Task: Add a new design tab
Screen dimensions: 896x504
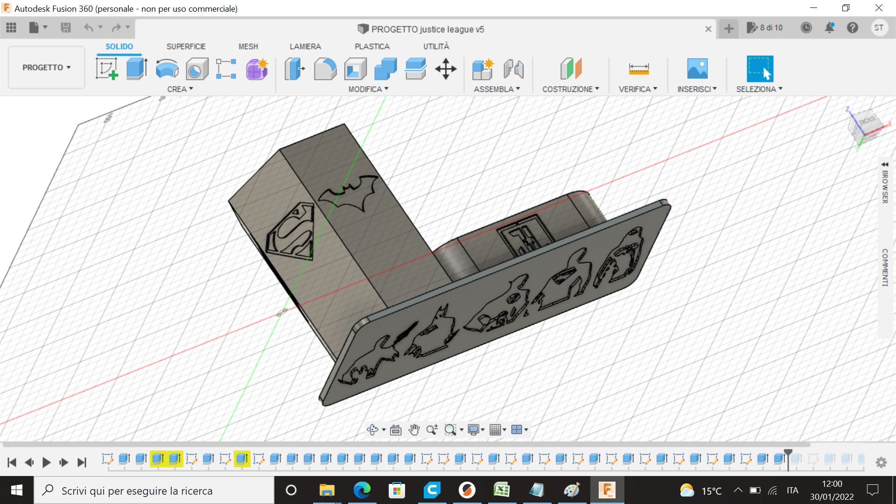Action: click(x=728, y=29)
